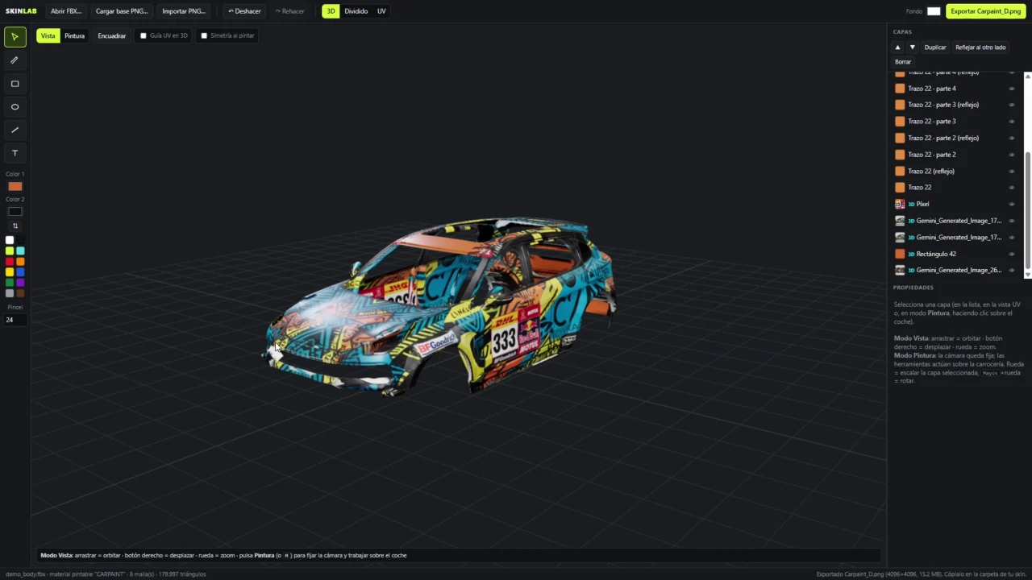Open Abrir FBX file dialog
Screen dimensions: 1032x580
click(x=66, y=11)
